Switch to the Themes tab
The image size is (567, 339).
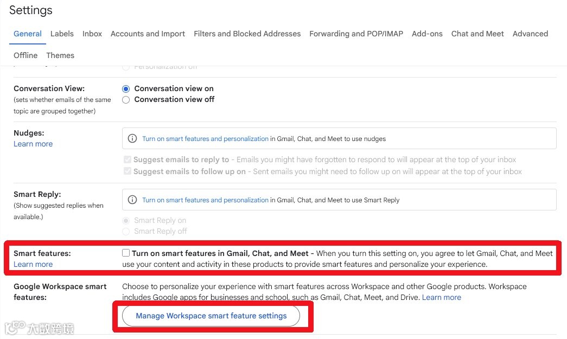pos(60,55)
